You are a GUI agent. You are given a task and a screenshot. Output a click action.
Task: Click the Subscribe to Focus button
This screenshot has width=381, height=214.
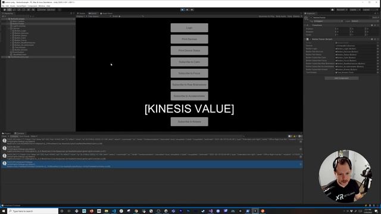(189, 73)
